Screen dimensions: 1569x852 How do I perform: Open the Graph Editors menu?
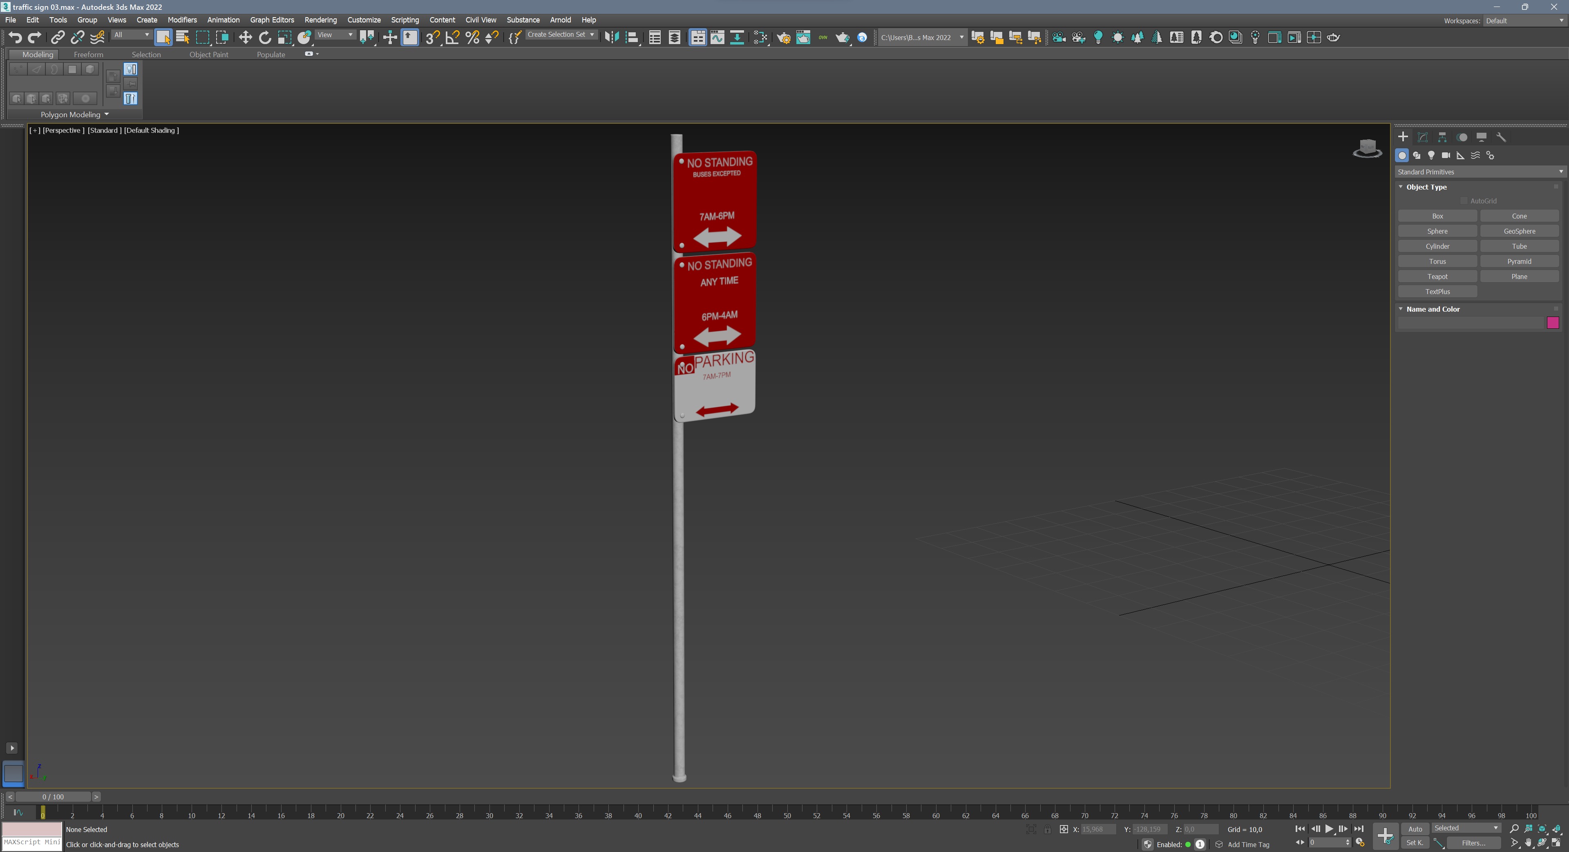272,20
